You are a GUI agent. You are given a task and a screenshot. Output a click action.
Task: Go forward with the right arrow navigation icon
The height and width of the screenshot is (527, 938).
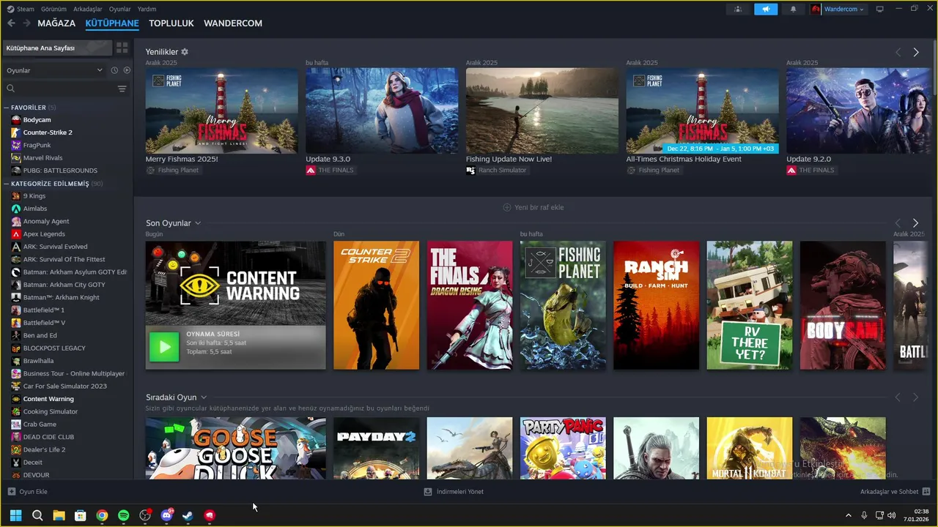[x=27, y=23]
